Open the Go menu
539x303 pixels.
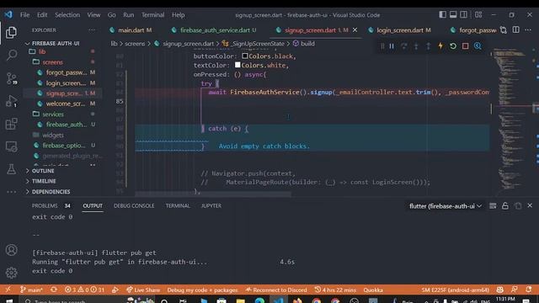pyautogui.click(x=112, y=15)
